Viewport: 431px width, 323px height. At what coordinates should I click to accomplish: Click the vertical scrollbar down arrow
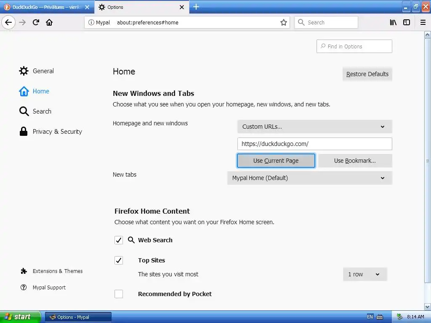[428, 307]
